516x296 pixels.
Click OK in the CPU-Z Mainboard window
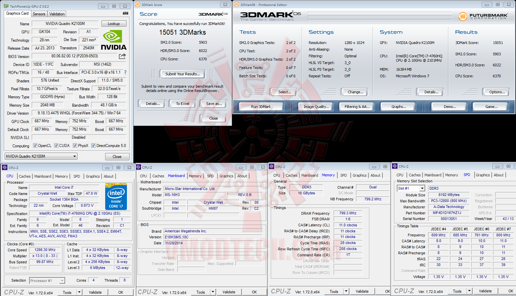[254, 292]
